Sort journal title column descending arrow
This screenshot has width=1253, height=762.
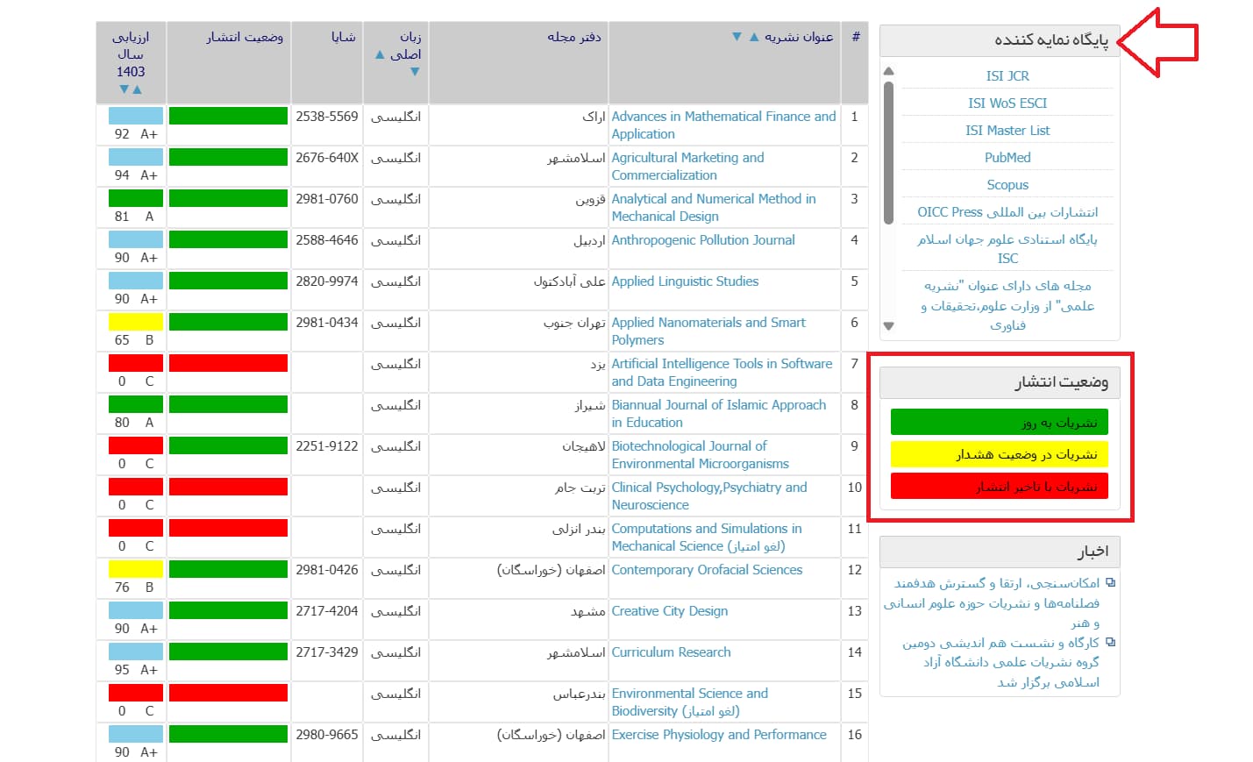click(x=737, y=37)
